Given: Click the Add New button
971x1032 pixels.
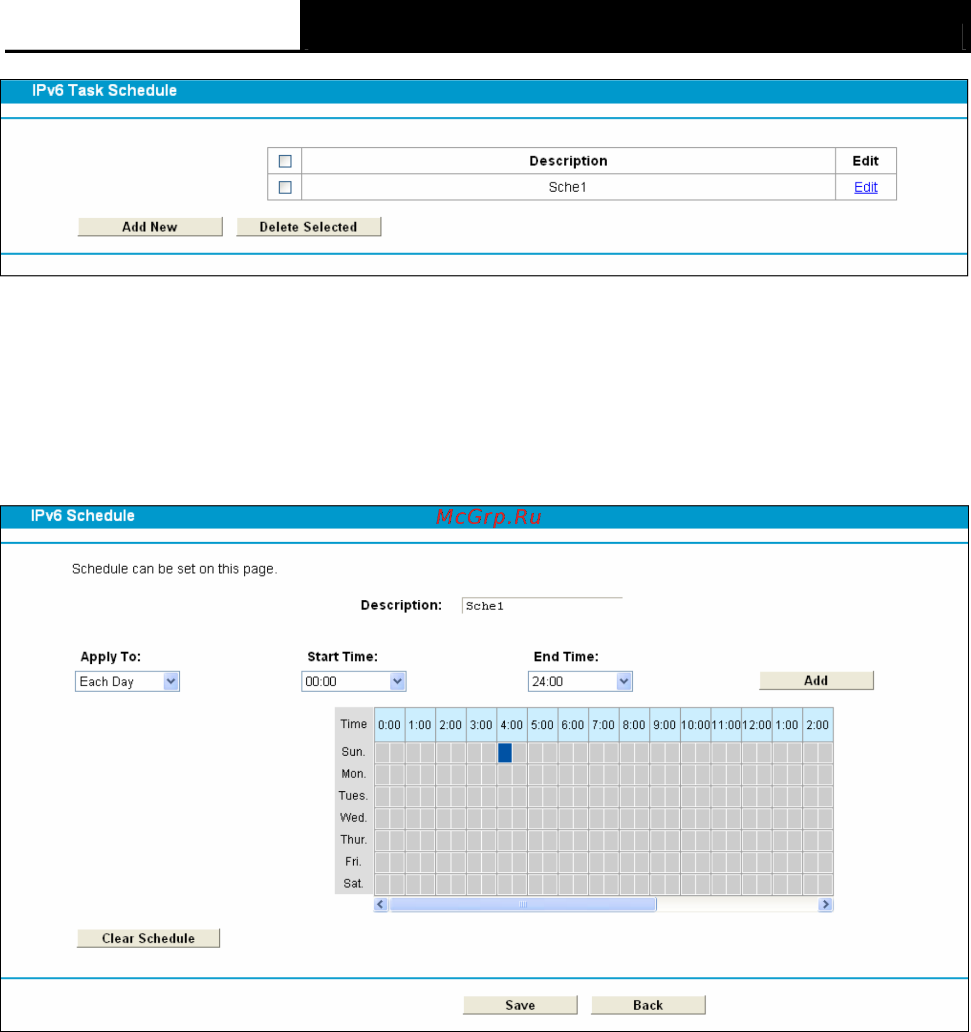Looking at the screenshot, I should [150, 227].
